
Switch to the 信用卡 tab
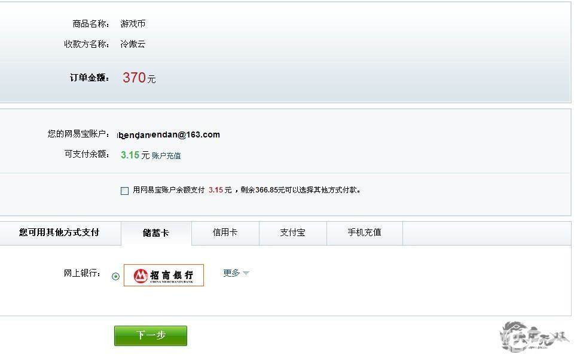tap(225, 232)
